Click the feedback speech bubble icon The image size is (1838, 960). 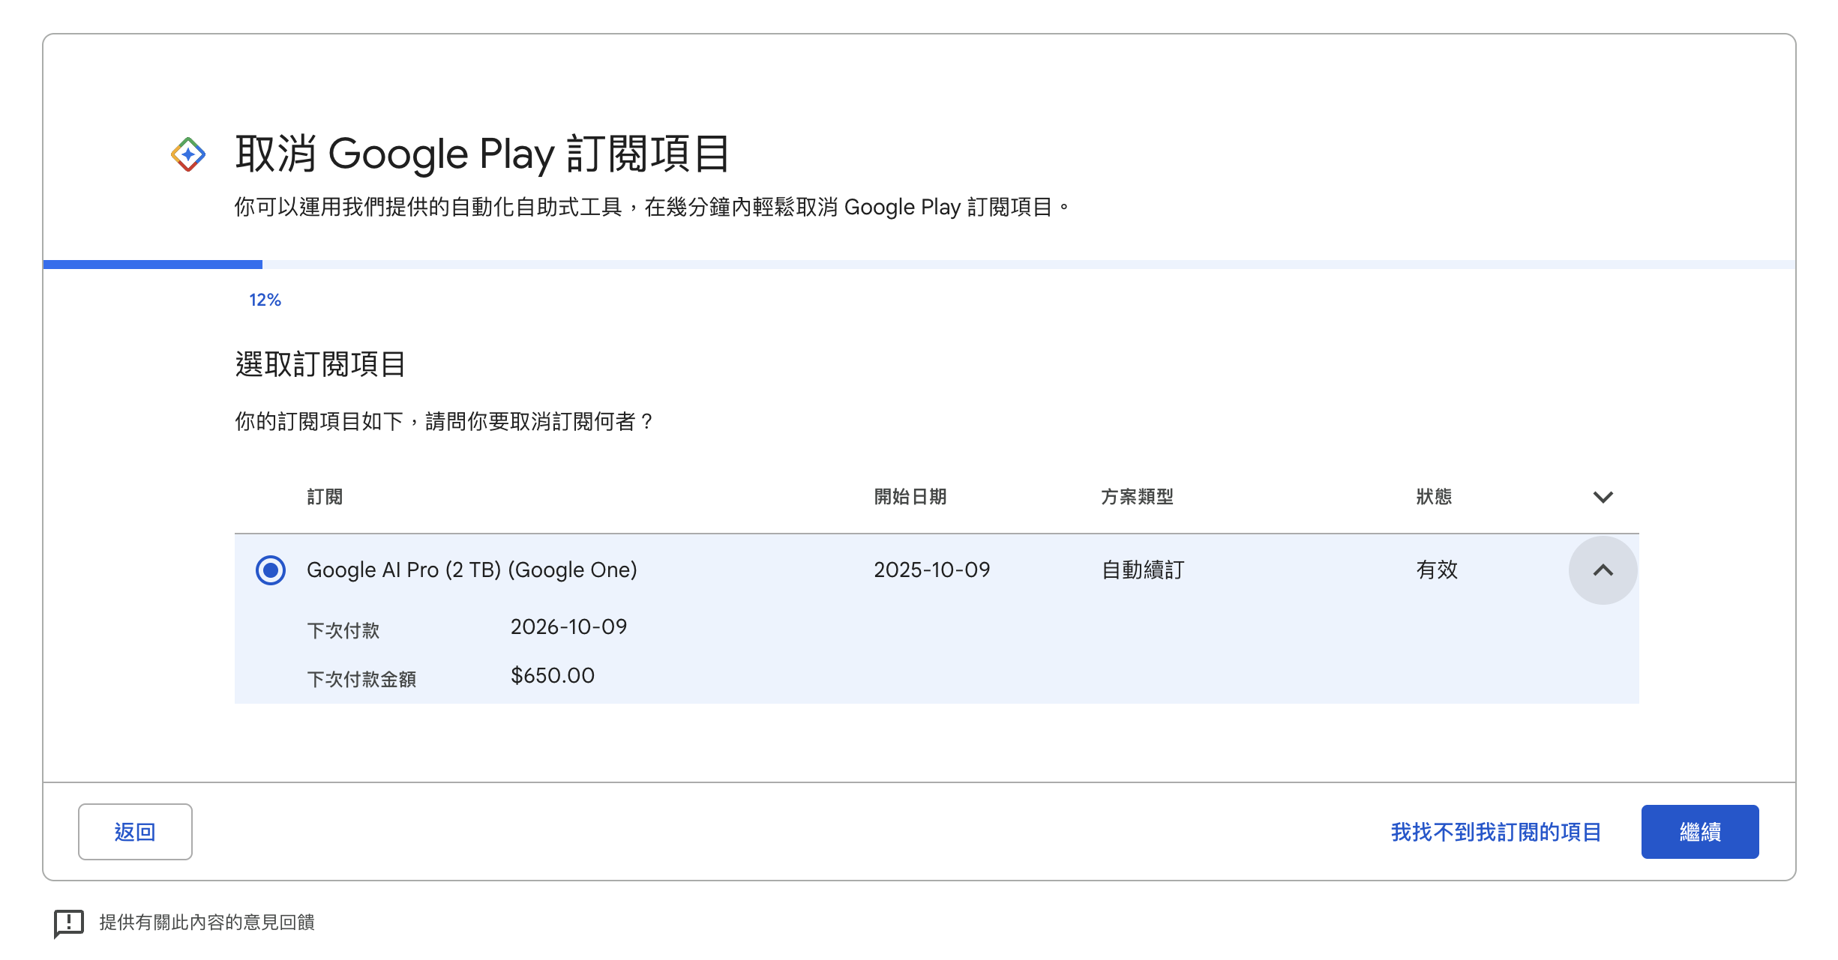69,923
